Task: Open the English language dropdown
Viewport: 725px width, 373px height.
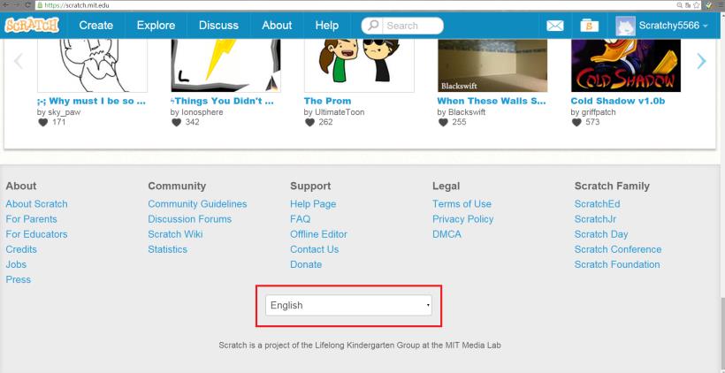Action: [348, 305]
